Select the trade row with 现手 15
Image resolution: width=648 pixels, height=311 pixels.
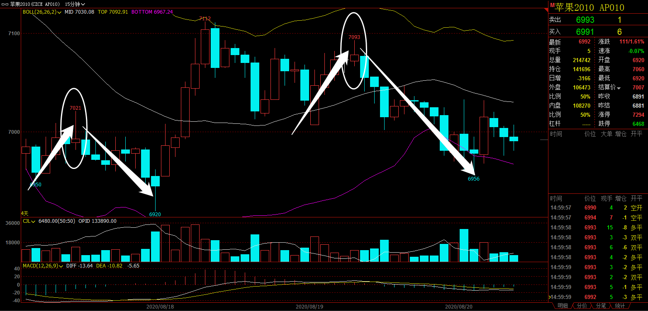[x=598, y=227]
